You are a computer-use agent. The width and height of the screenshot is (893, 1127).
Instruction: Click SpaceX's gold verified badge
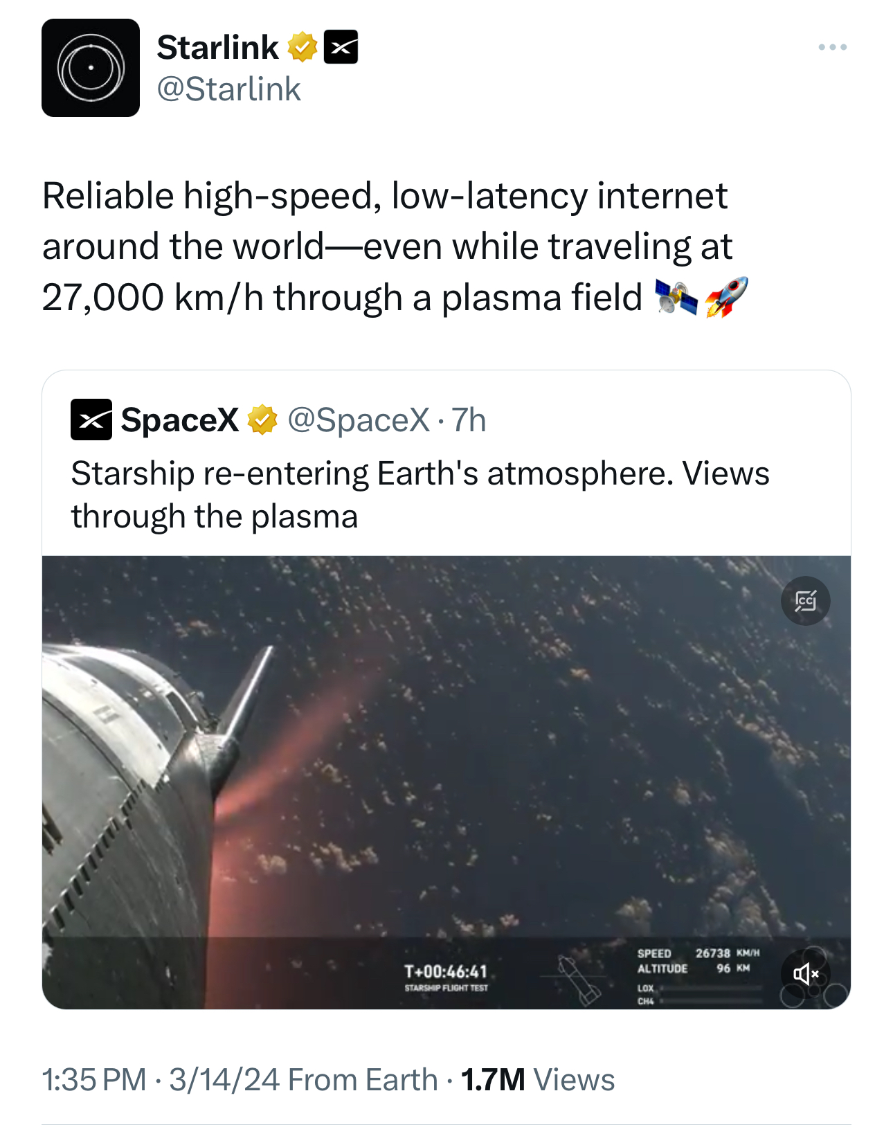(x=262, y=420)
